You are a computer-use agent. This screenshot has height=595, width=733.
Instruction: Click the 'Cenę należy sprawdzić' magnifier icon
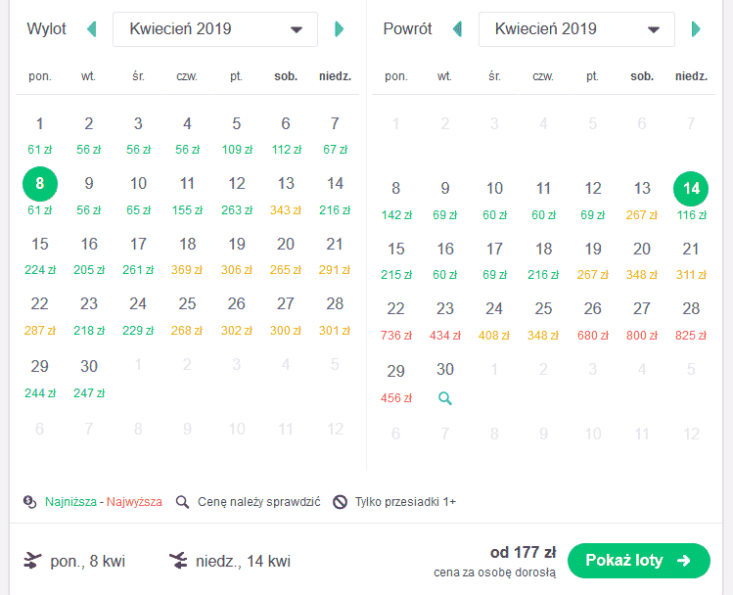point(182,502)
